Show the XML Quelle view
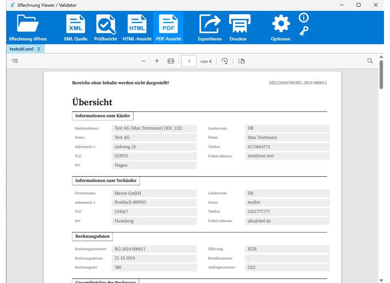The height and width of the screenshot is (283, 390). [x=76, y=28]
